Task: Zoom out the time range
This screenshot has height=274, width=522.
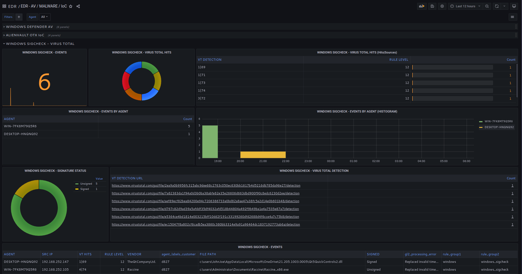Action: (487, 6)
